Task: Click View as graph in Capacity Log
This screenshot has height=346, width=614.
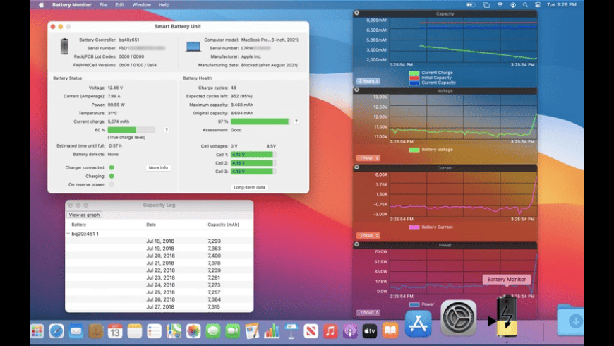Action: [x=84, y=215]
